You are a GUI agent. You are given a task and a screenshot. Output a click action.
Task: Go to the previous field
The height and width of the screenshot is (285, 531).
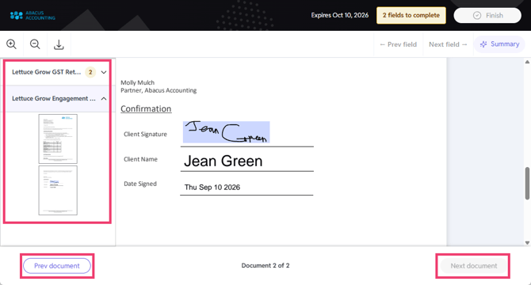pos(398,44)
